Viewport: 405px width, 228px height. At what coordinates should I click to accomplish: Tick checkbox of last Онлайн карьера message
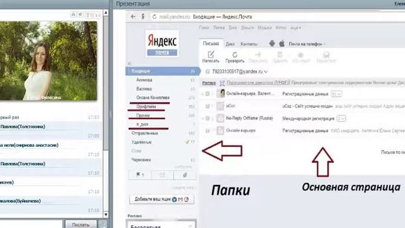click(208, 131)
